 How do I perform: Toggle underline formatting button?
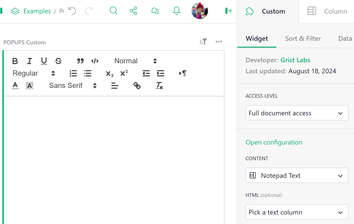click(44, 61)
